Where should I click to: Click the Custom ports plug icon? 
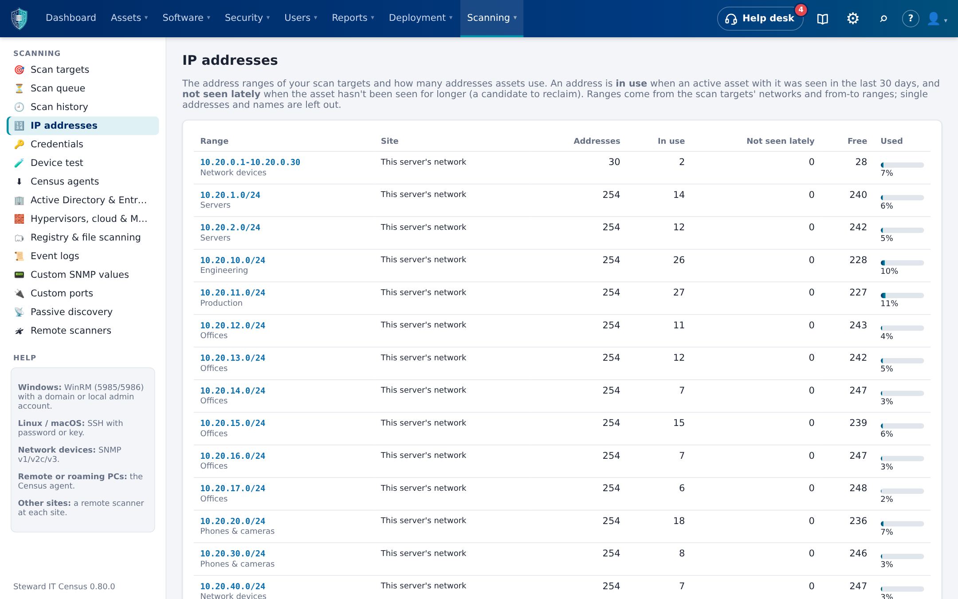19,293
